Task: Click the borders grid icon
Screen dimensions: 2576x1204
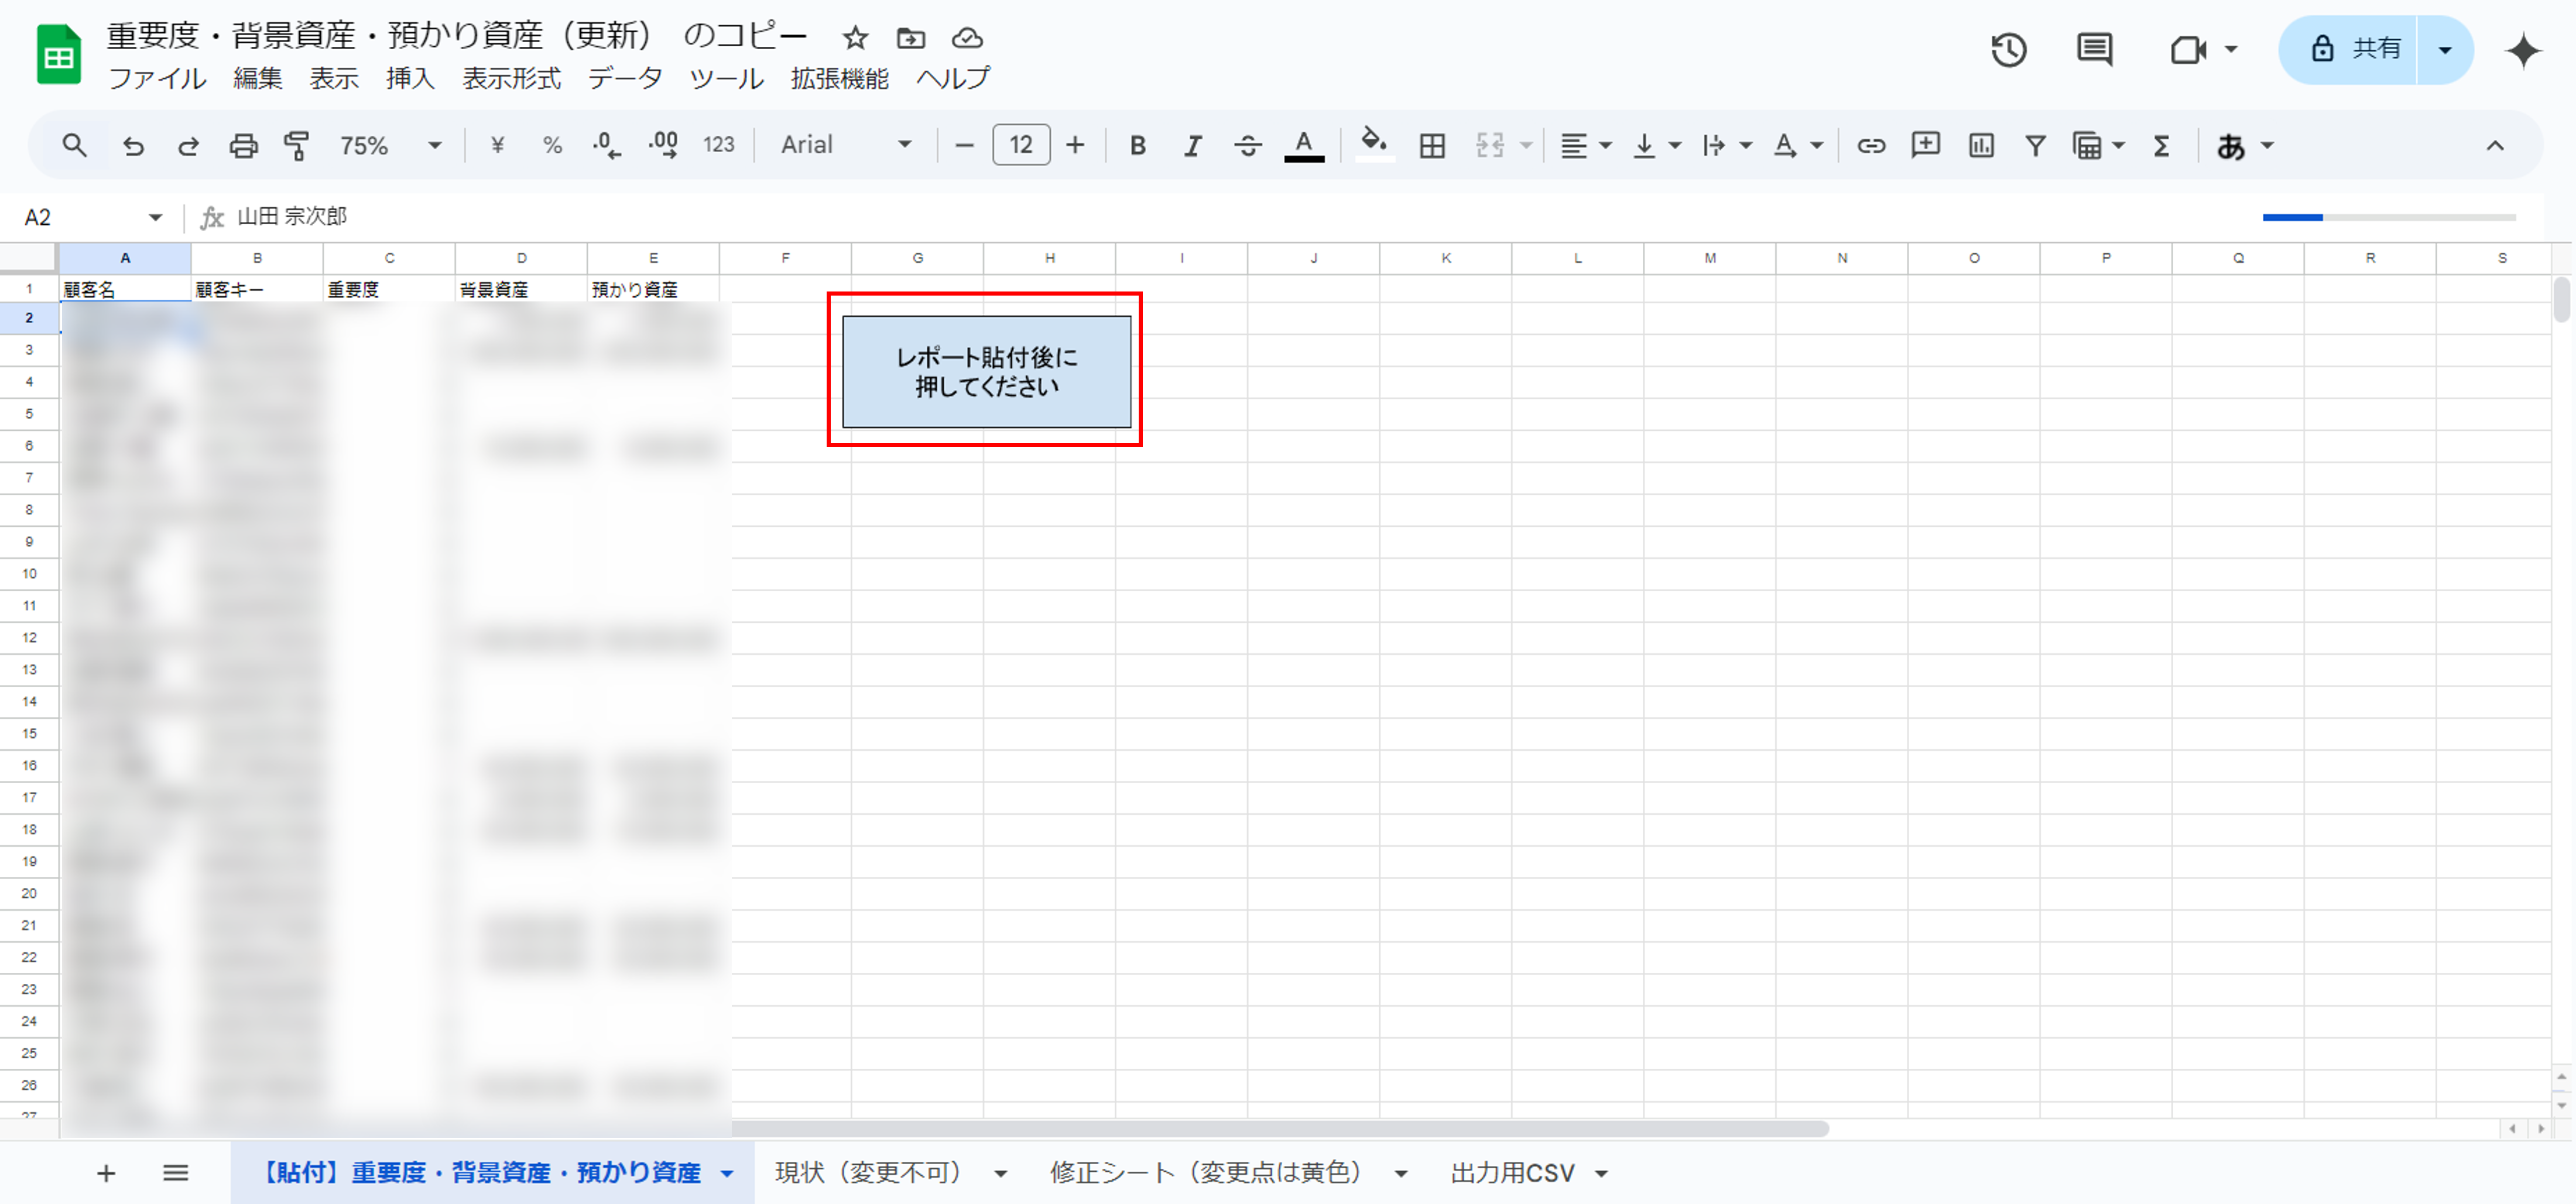Action: pyautogui.click(x=1432, y=146)
